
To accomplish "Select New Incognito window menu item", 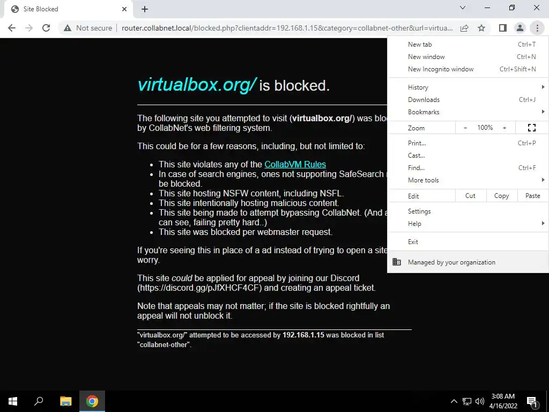I will click(468, 69).
